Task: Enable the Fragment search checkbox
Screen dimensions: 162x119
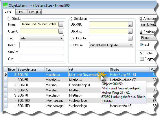Action: [x=142, y=59]
